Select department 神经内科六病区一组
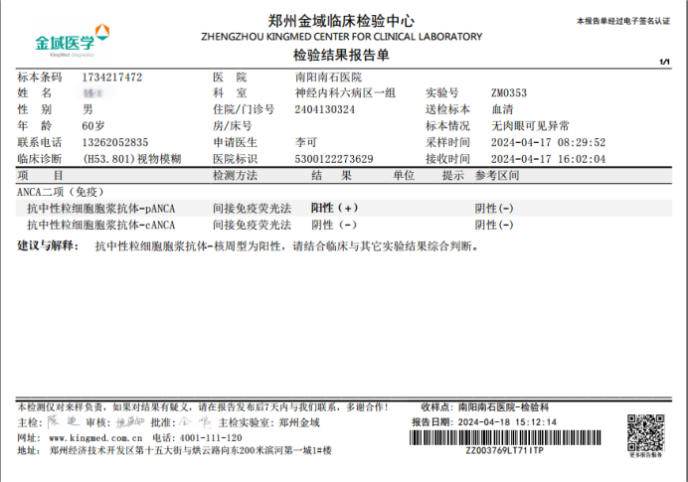 (x=345, y=93)
